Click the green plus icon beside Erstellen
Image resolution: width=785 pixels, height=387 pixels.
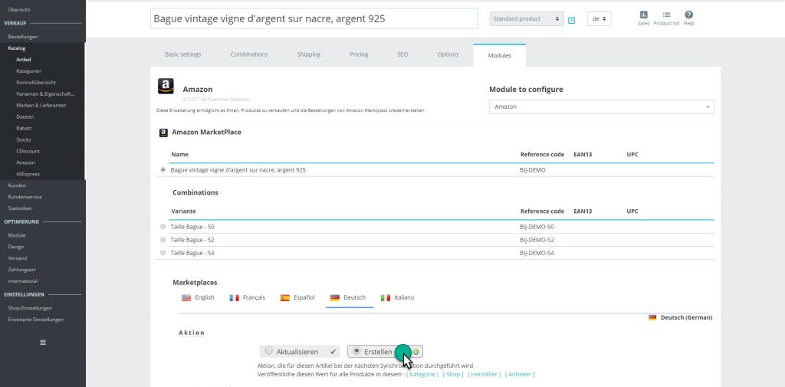point(416,352)
